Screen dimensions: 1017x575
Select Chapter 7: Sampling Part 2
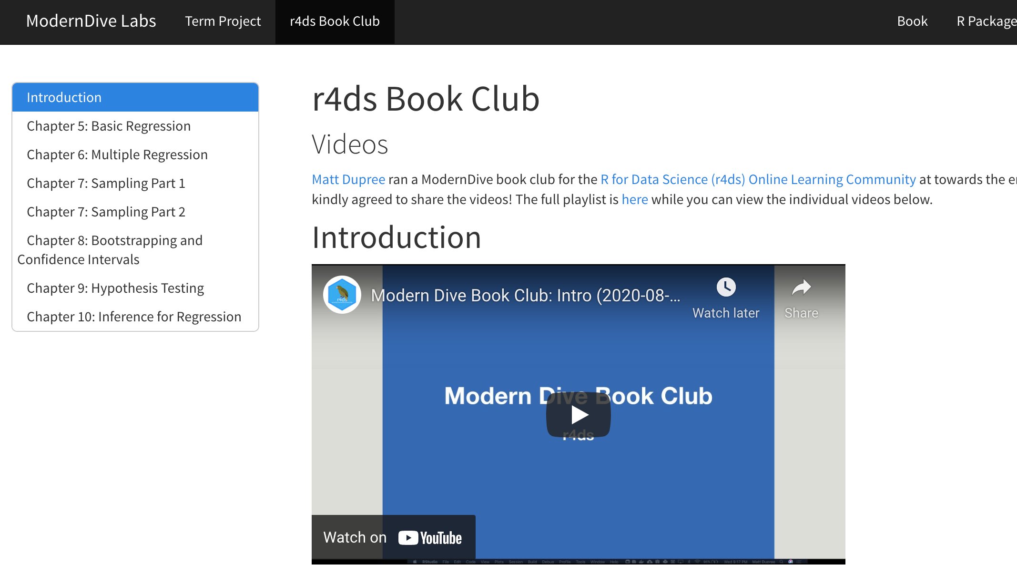pyautogui.click(x=106, y=212)
